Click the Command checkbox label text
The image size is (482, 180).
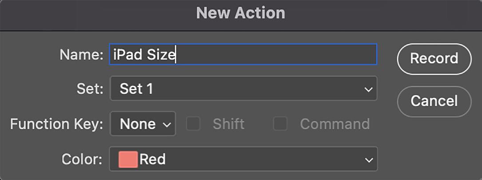pos(335,124)
